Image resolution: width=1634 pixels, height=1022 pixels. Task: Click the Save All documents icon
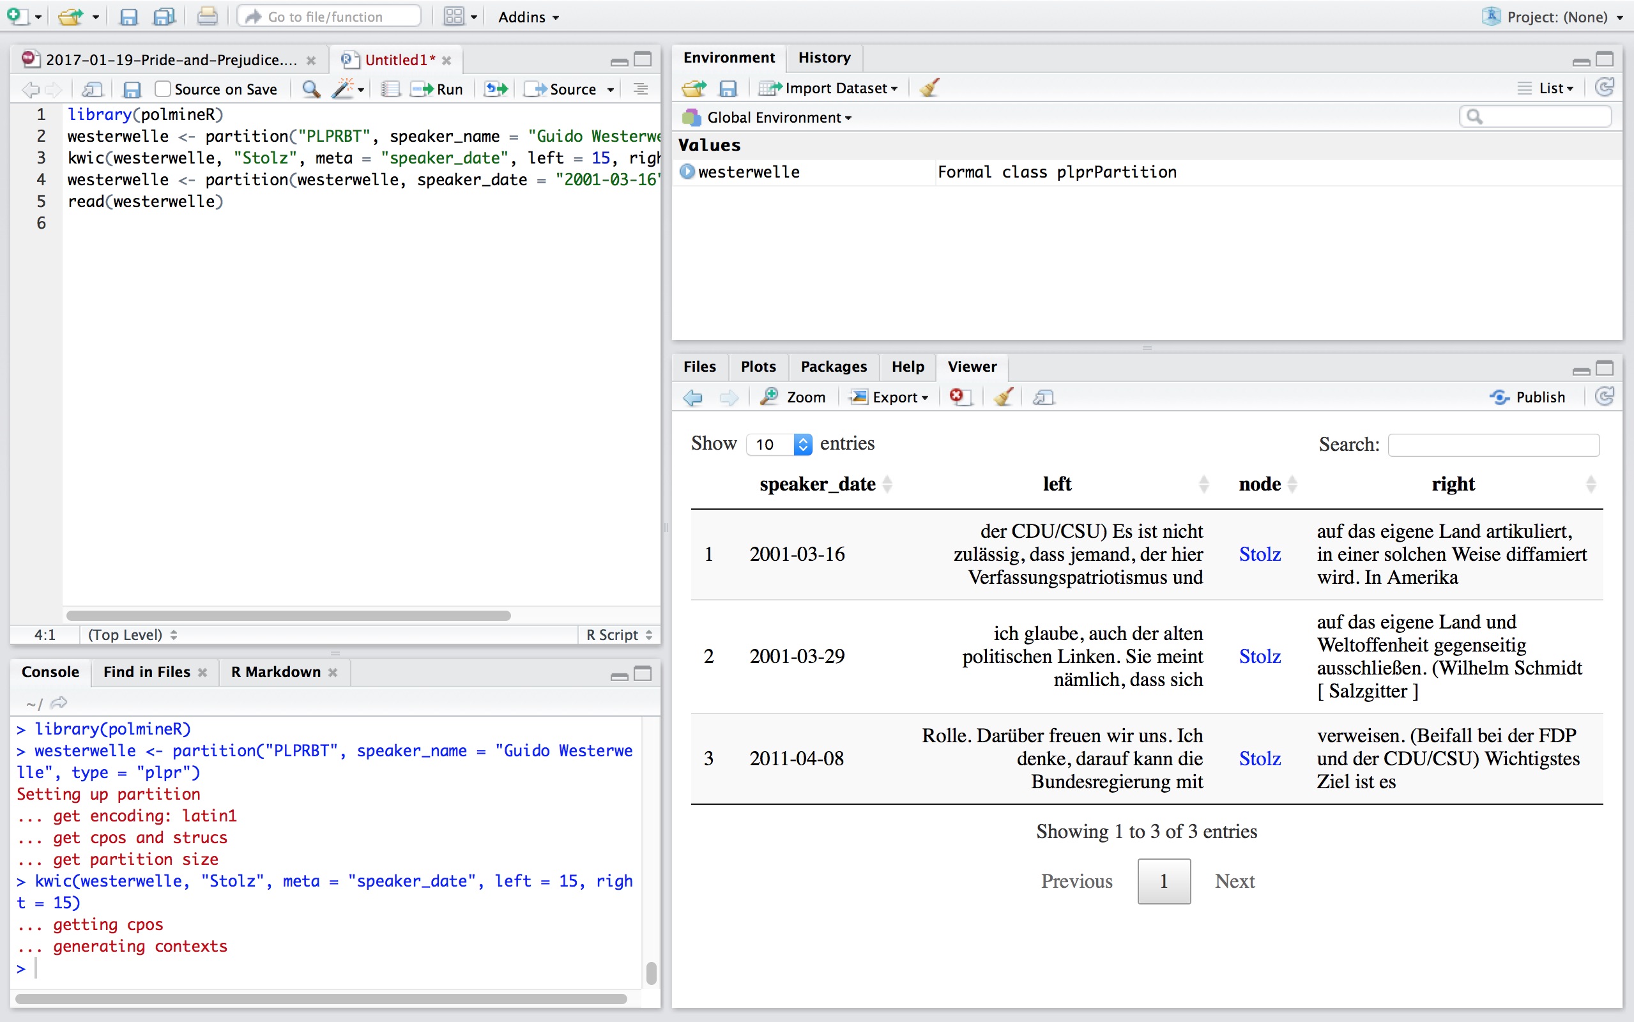coord(164,16)
